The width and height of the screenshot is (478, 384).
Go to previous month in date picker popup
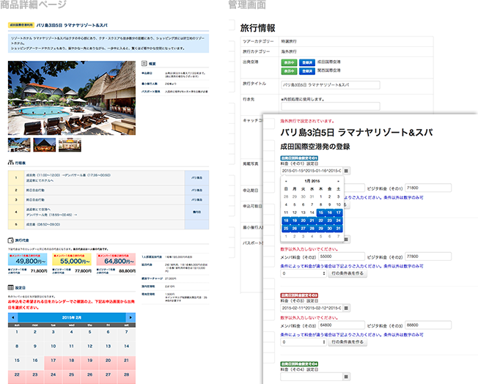pos(286,180)
